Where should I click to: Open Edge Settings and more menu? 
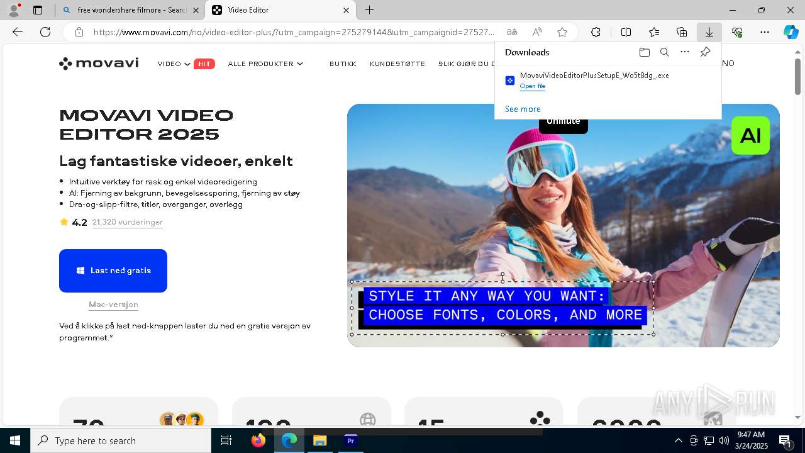click(765, 32)
